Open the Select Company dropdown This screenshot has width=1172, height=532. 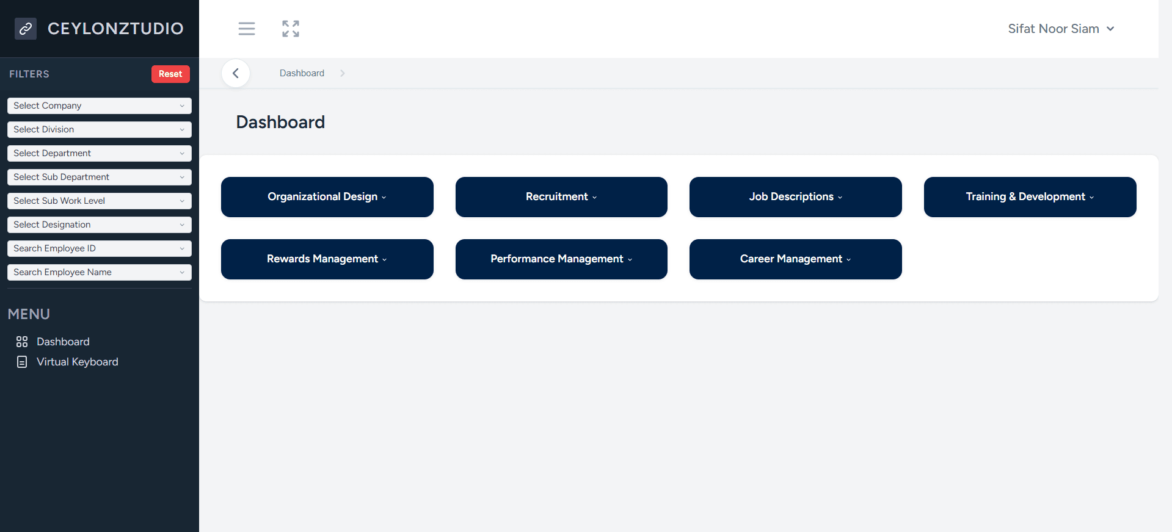pos(100,106)
